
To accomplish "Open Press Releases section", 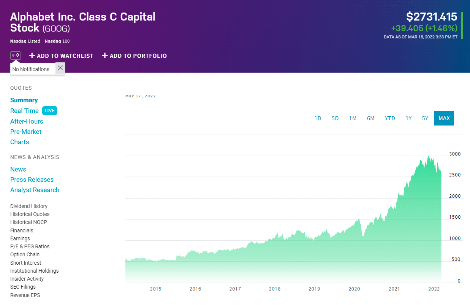I will tap(32, 180).
